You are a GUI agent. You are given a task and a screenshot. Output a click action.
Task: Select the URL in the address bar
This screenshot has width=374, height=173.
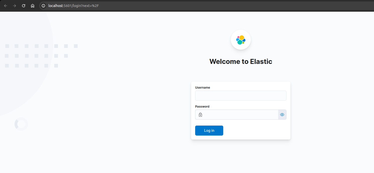click(73, 6)
